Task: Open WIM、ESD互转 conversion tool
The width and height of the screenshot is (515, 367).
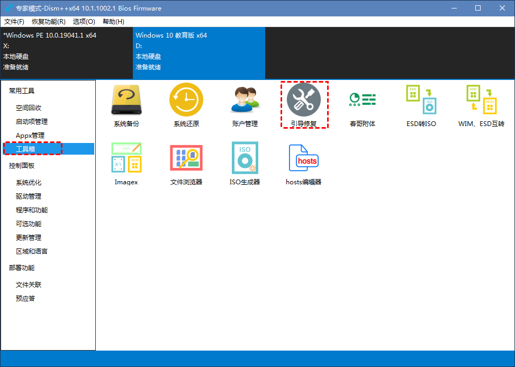Action: click(481, 104)
